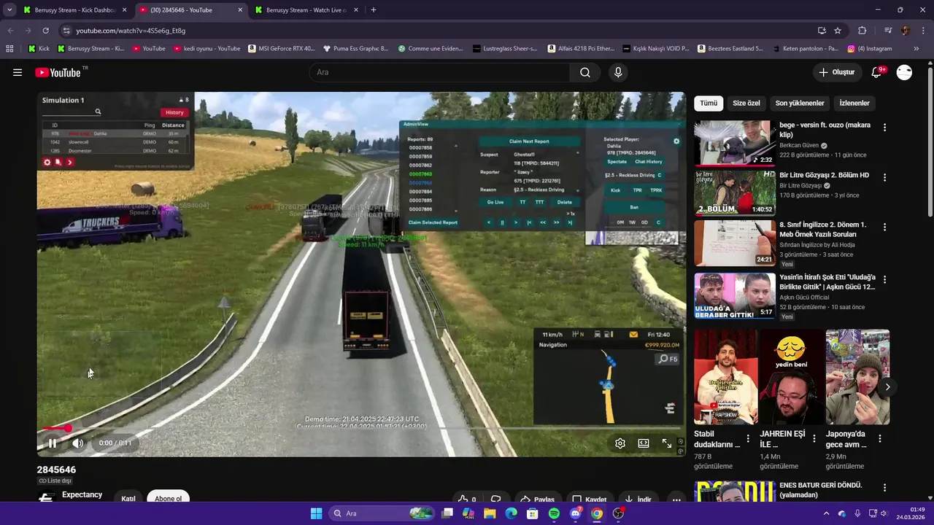Image resolution: width=934 pixels, height=525 pixels.
Task: Open Chrome extensions puzzle icon
Action: tap(862, 31)
